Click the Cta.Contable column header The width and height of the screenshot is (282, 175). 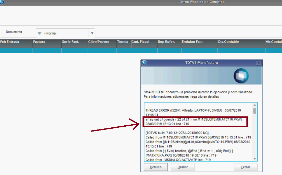pos(242,43)
